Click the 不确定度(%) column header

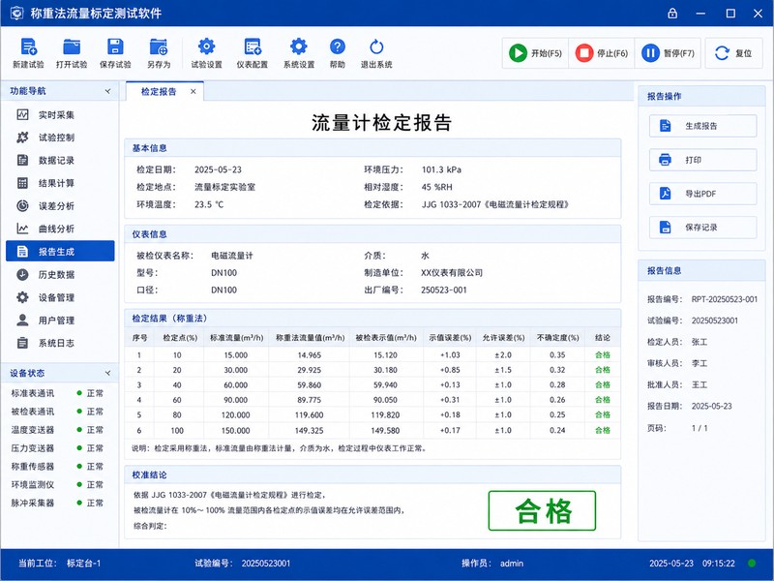[558, 338]
